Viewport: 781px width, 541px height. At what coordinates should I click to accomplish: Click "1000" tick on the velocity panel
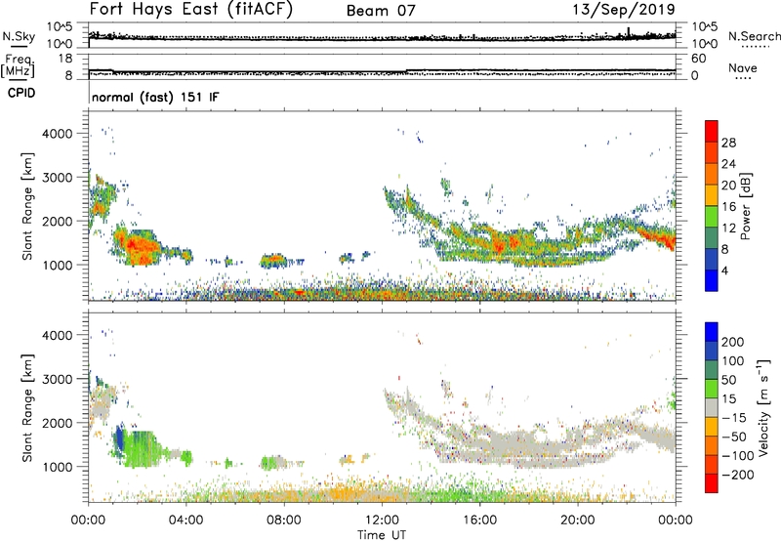pyautogui.click(x=58, y=467)
